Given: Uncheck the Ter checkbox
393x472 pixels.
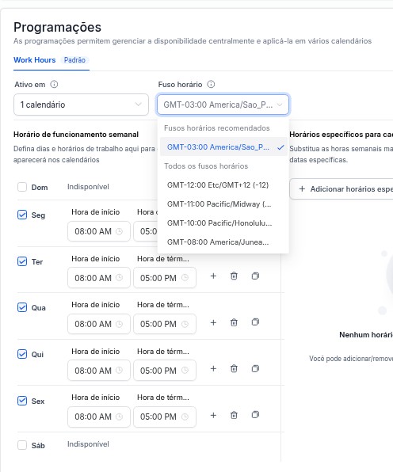Looking at the screenshot, I should click(x=22, y=261).
